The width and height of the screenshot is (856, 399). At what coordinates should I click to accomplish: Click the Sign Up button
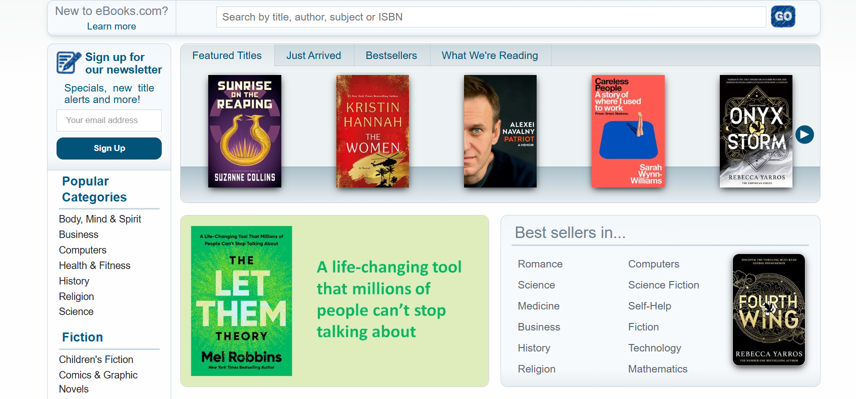109,148
